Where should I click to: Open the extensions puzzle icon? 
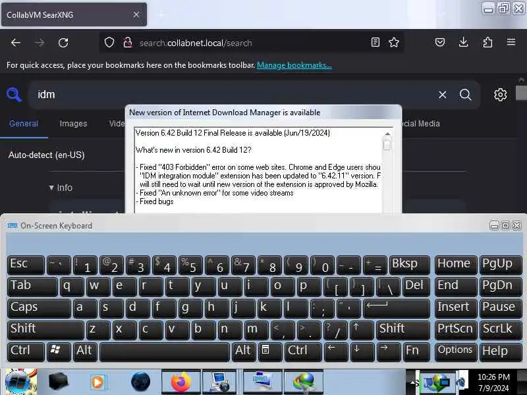pos(487,42)
